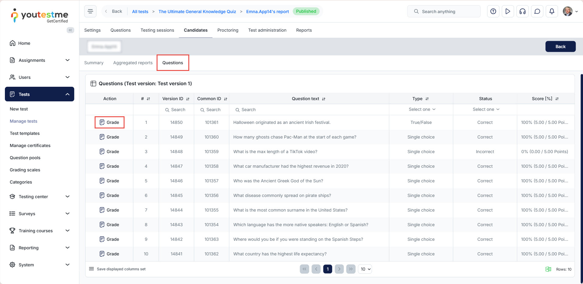Toggle sort on Question text column
Image resolution: width=583 pixels, height=284 pixels.
point(324,99)
